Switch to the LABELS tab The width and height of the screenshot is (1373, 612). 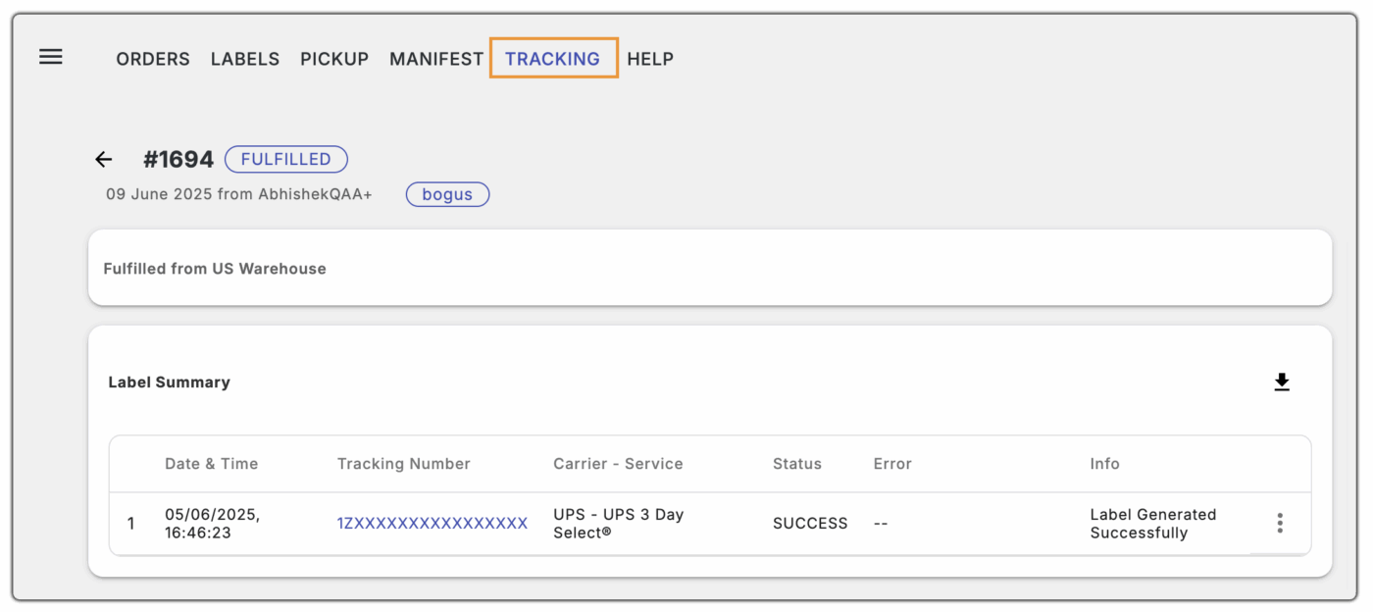tap(244, 59)
